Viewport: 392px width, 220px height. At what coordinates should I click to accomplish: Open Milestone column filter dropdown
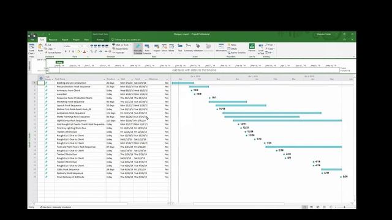tap(167, 79)
